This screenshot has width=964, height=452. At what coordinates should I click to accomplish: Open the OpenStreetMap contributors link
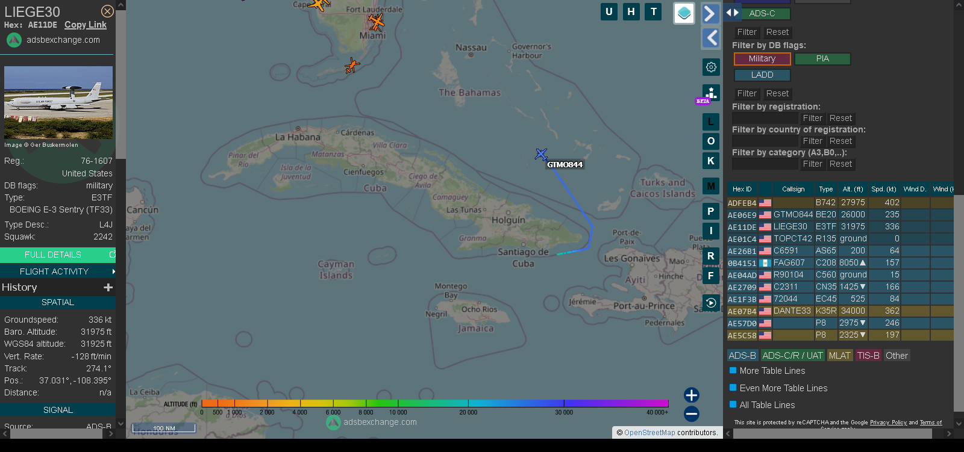tap(649, 432)
